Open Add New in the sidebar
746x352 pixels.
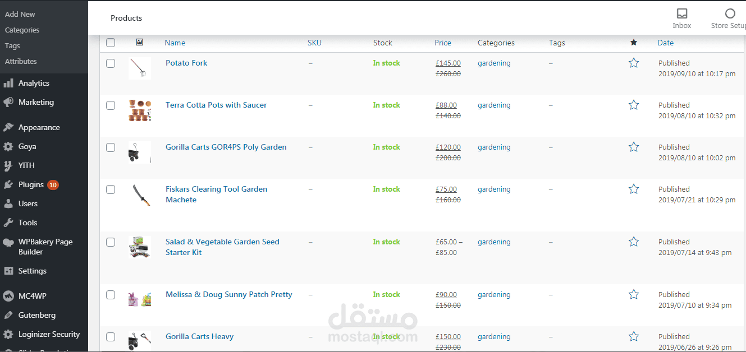point(20,14)
